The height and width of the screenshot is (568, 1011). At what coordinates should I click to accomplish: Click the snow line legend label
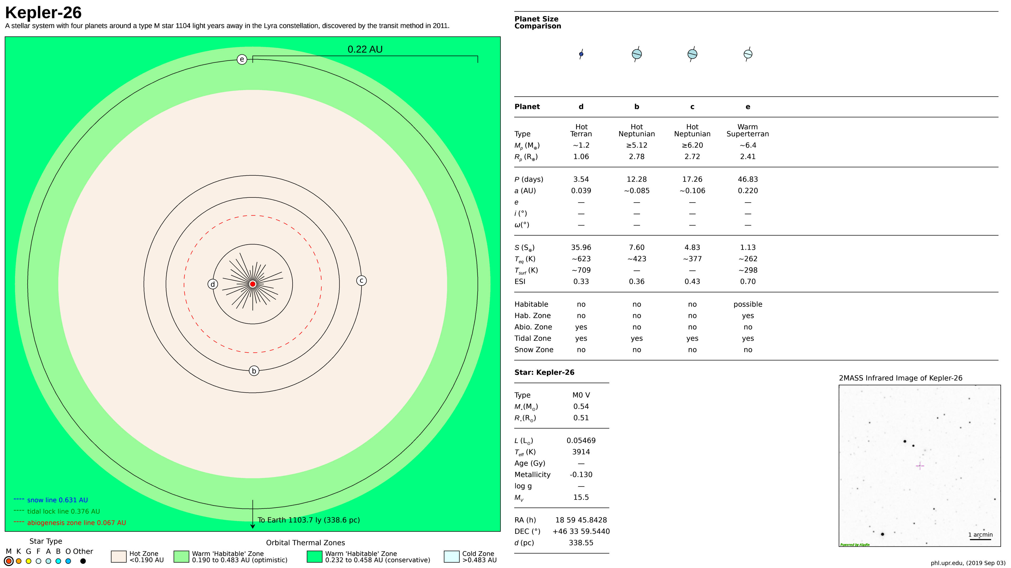point(57,500)
